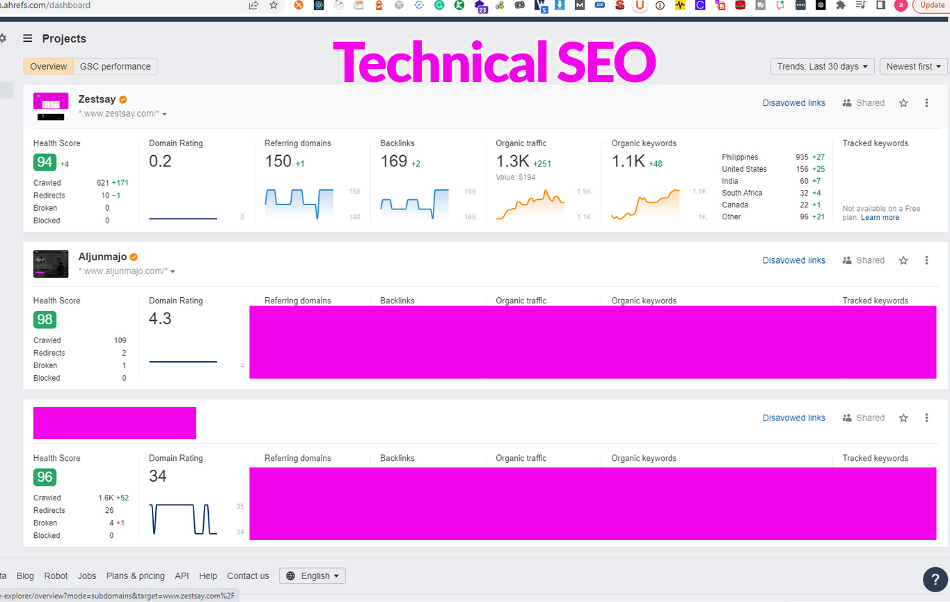Open Disavowed links for Zestsay
The width and height of the screenshot is (950, 602).
pyautogui.click(x=794, y=103)
